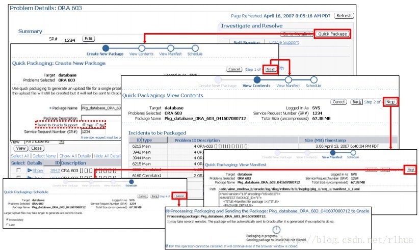Click active View Manifest step circle in manifest wizard
419x250 pixels.
(333, 153)
